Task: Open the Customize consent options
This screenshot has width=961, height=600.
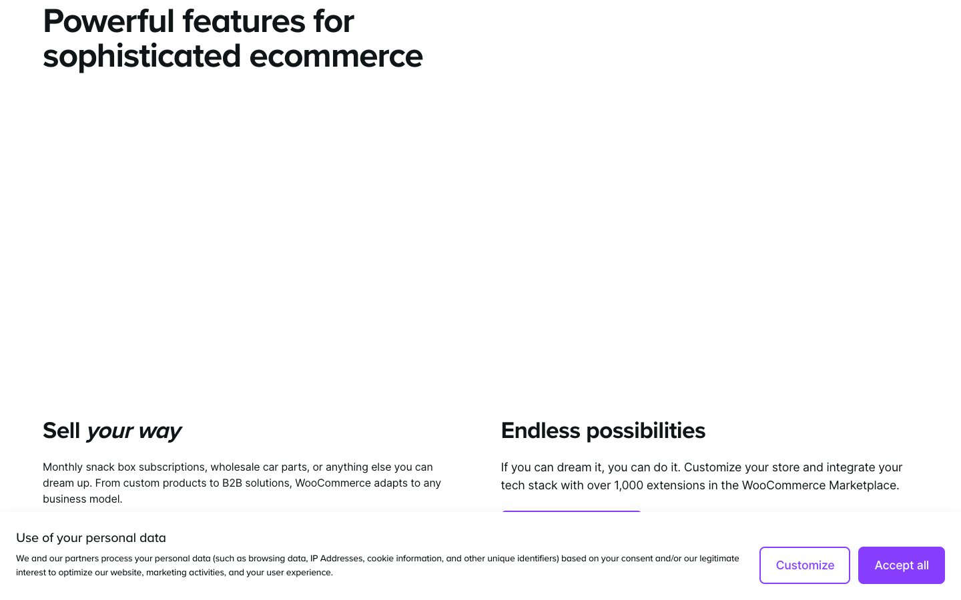Action: coord(804,565)
